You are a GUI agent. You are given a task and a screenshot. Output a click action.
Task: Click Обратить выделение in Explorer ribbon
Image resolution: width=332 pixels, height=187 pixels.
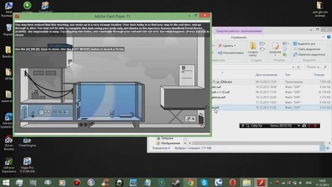click(309, 55)
